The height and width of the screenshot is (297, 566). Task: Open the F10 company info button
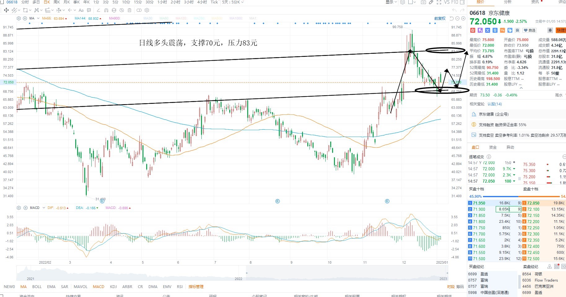pyautogui.click(x=454, y=2)
